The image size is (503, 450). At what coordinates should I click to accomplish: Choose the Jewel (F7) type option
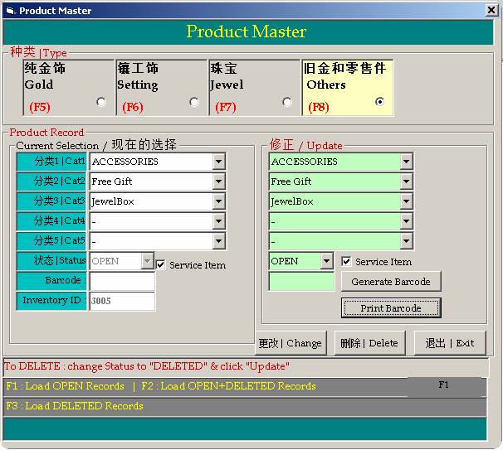287,102
